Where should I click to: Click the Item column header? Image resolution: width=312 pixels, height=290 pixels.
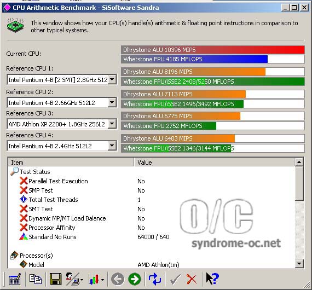[x=71, y=163]
